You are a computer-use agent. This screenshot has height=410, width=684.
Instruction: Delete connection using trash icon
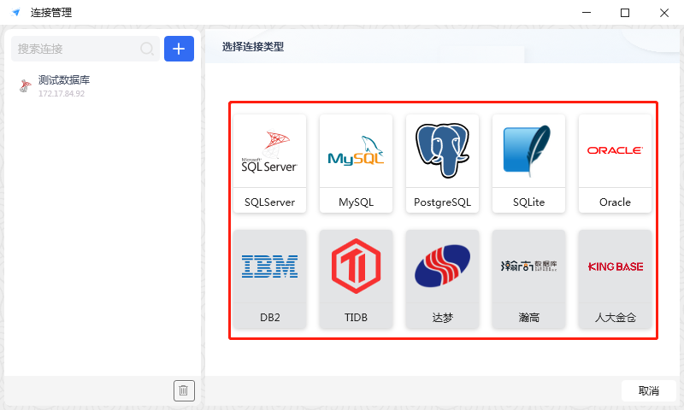coord(184,390)
